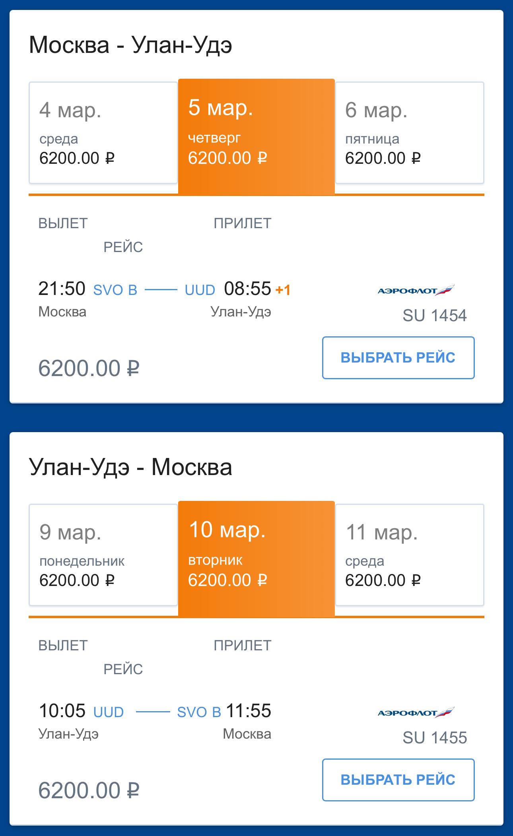Click UUD arrival code next to 08:55
513x836 pixels.
[200, 290]
